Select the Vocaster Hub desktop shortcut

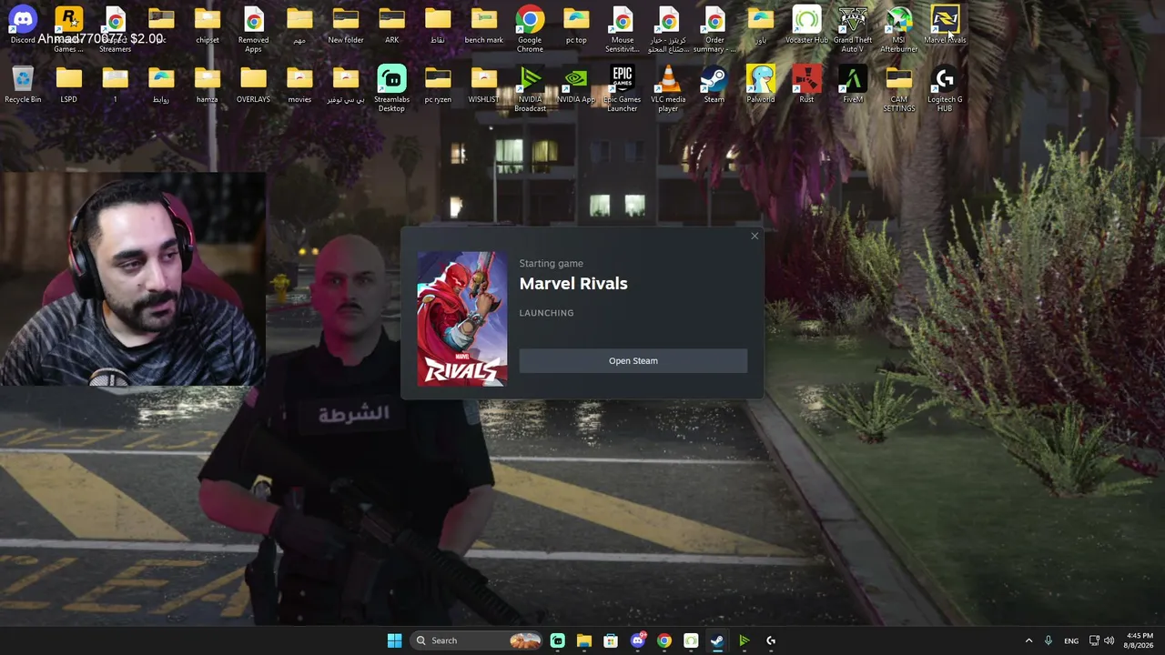click(x=806, y=25)
